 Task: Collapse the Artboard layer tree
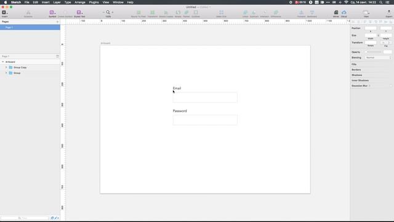tap(2, 62)
